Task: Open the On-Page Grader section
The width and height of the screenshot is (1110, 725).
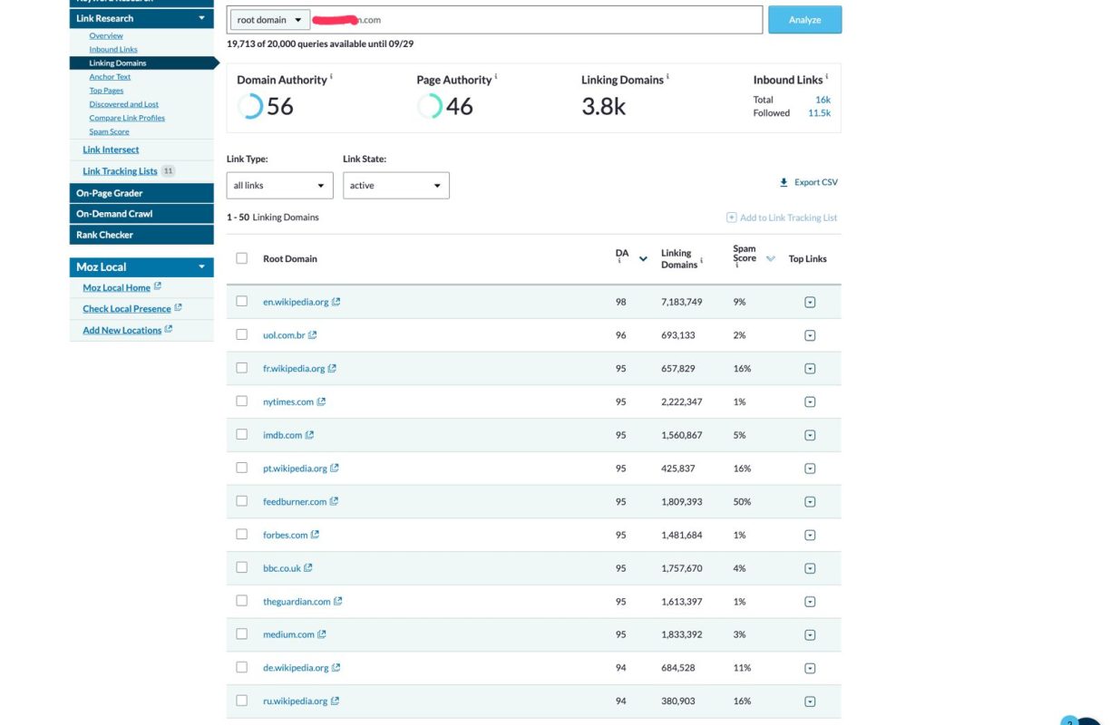Action: 141,193
